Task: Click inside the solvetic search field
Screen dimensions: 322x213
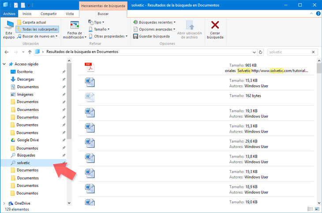Action: [289, 52]
